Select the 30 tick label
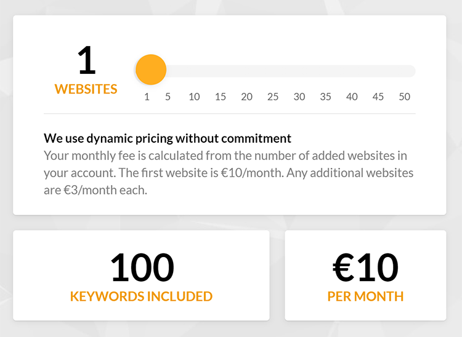Viewport: 462px width, 337px height. (299, 97)
